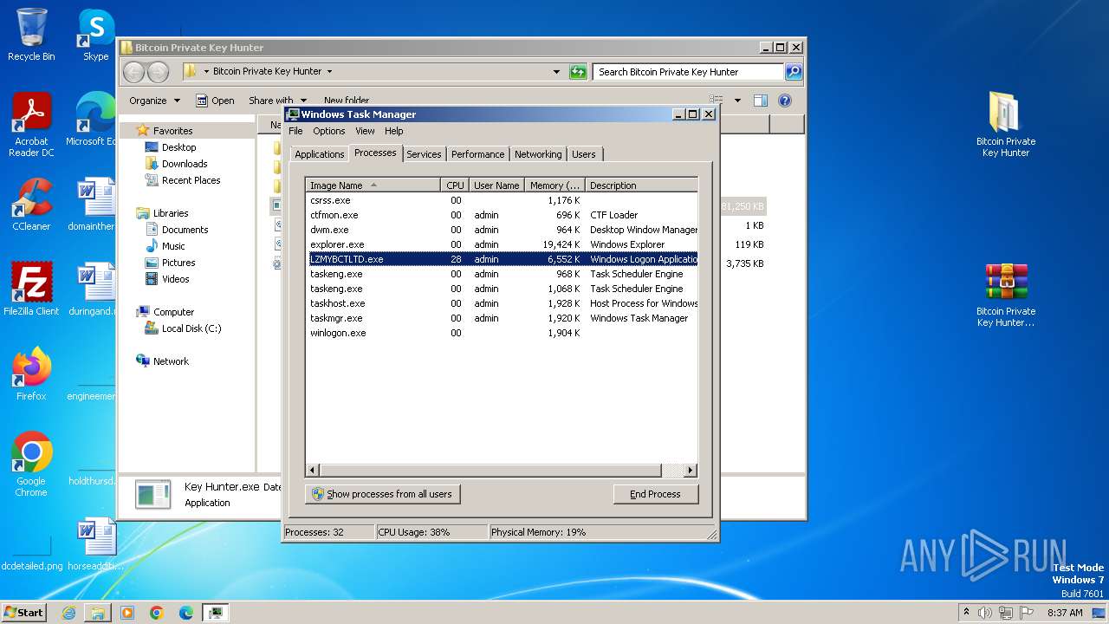Viewport: 1109px width, 624px height.
Task: Switch to the Applications tab
Action: pyautogui.click(x=319, y=154)
